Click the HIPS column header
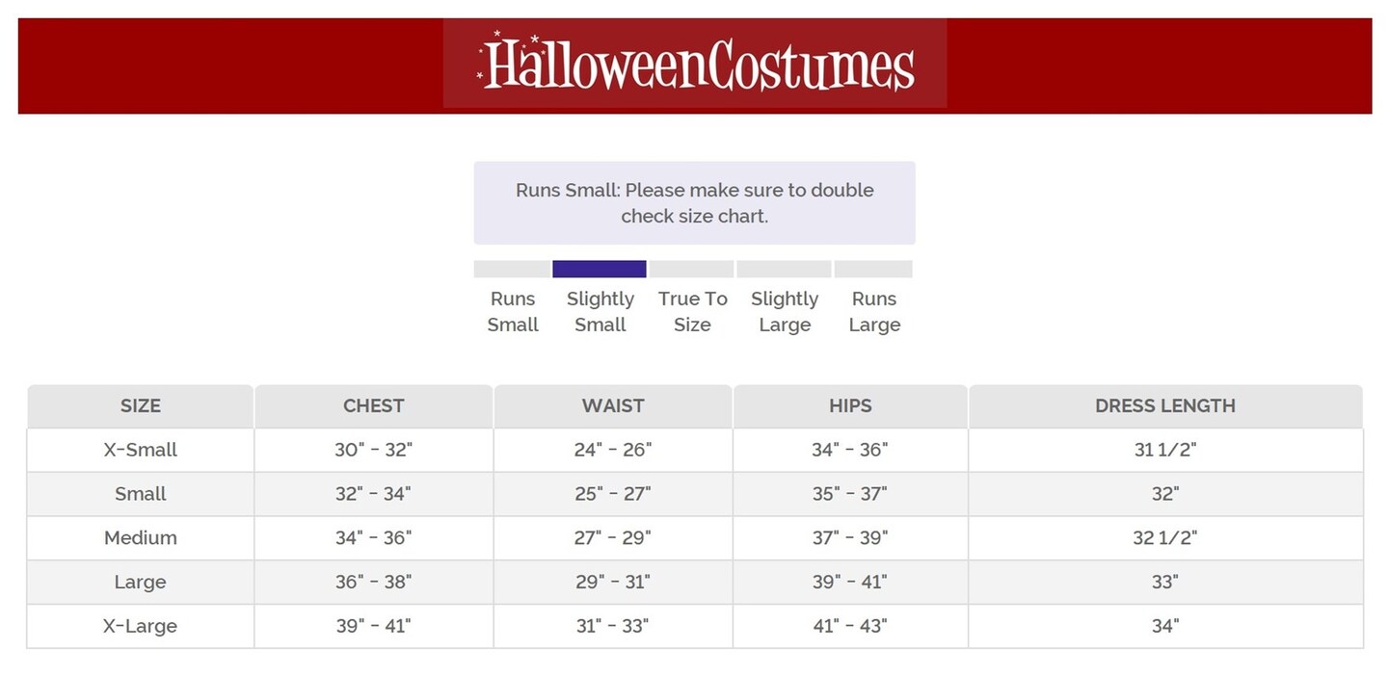This screenshot has width=1388, height=675. click(850, 406)
